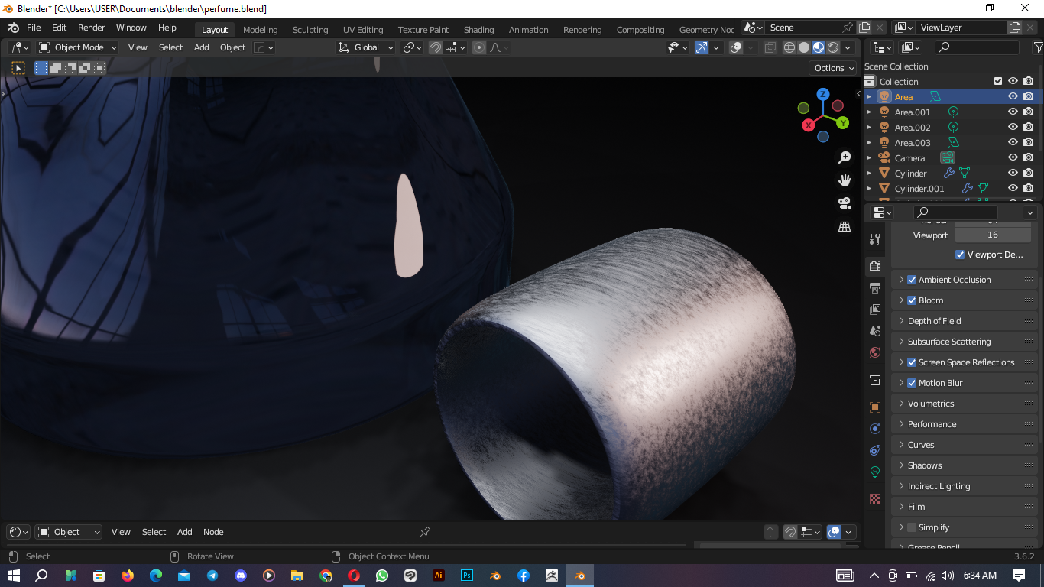This screenshot has width=1044, height=587.
Task: Disable rendering of Cylinder via its camera icon
Action: point(1029,173)
